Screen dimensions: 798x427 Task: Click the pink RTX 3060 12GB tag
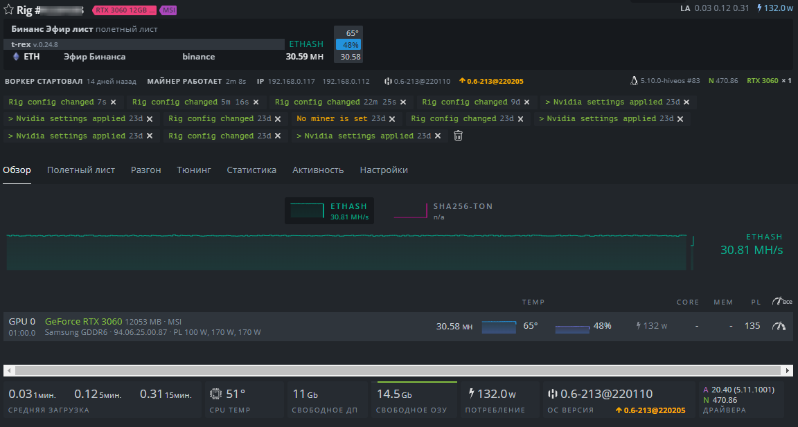click(x=125, y=10)
